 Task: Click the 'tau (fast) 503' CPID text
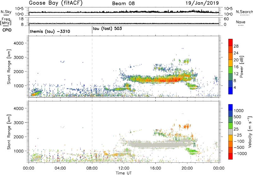[108, 29]
